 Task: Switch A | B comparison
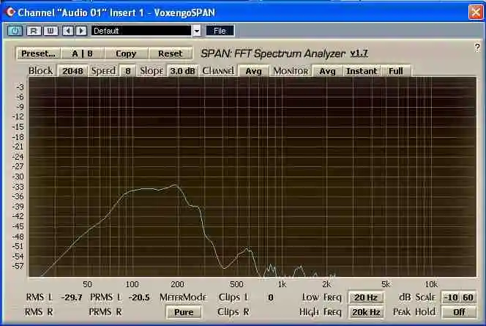pyautogui.click(x=83, y=53)
